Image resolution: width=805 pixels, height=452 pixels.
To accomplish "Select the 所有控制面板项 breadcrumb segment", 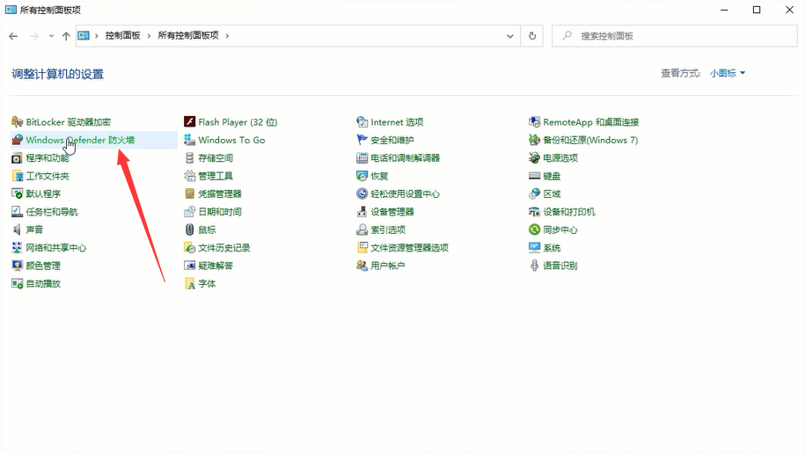I will tap(188, 36).
